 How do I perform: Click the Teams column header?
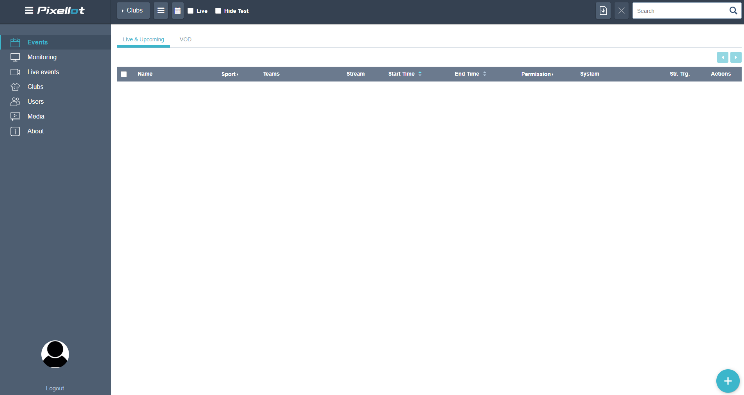point(271,74)
